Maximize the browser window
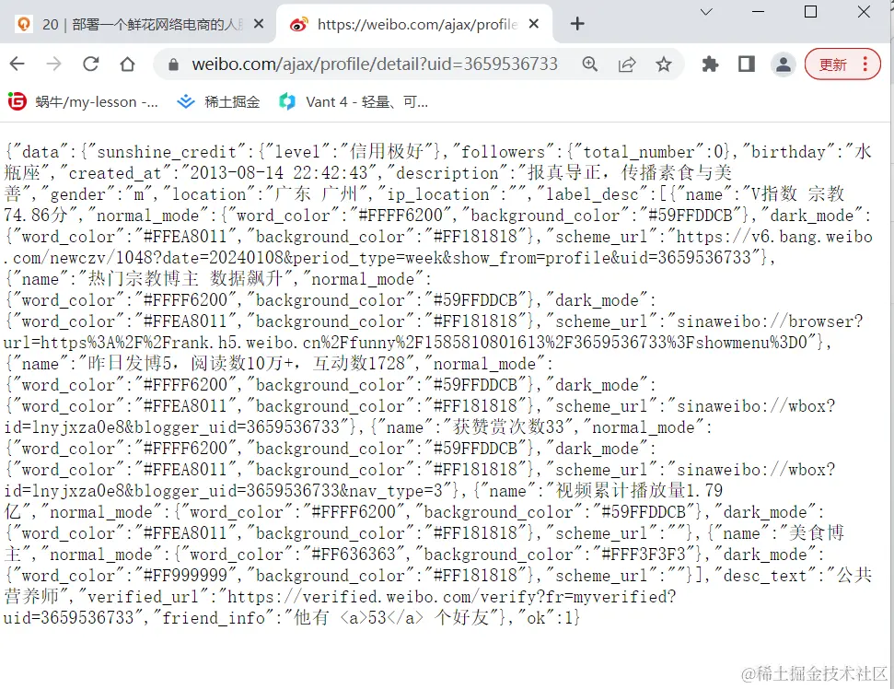Image resolution: width=894 pixels, height=689 pixels. 810,12
